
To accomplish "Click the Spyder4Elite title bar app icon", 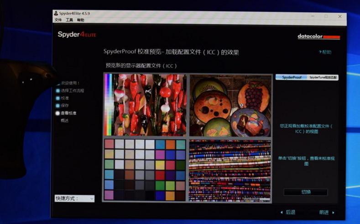I will 56,13.
